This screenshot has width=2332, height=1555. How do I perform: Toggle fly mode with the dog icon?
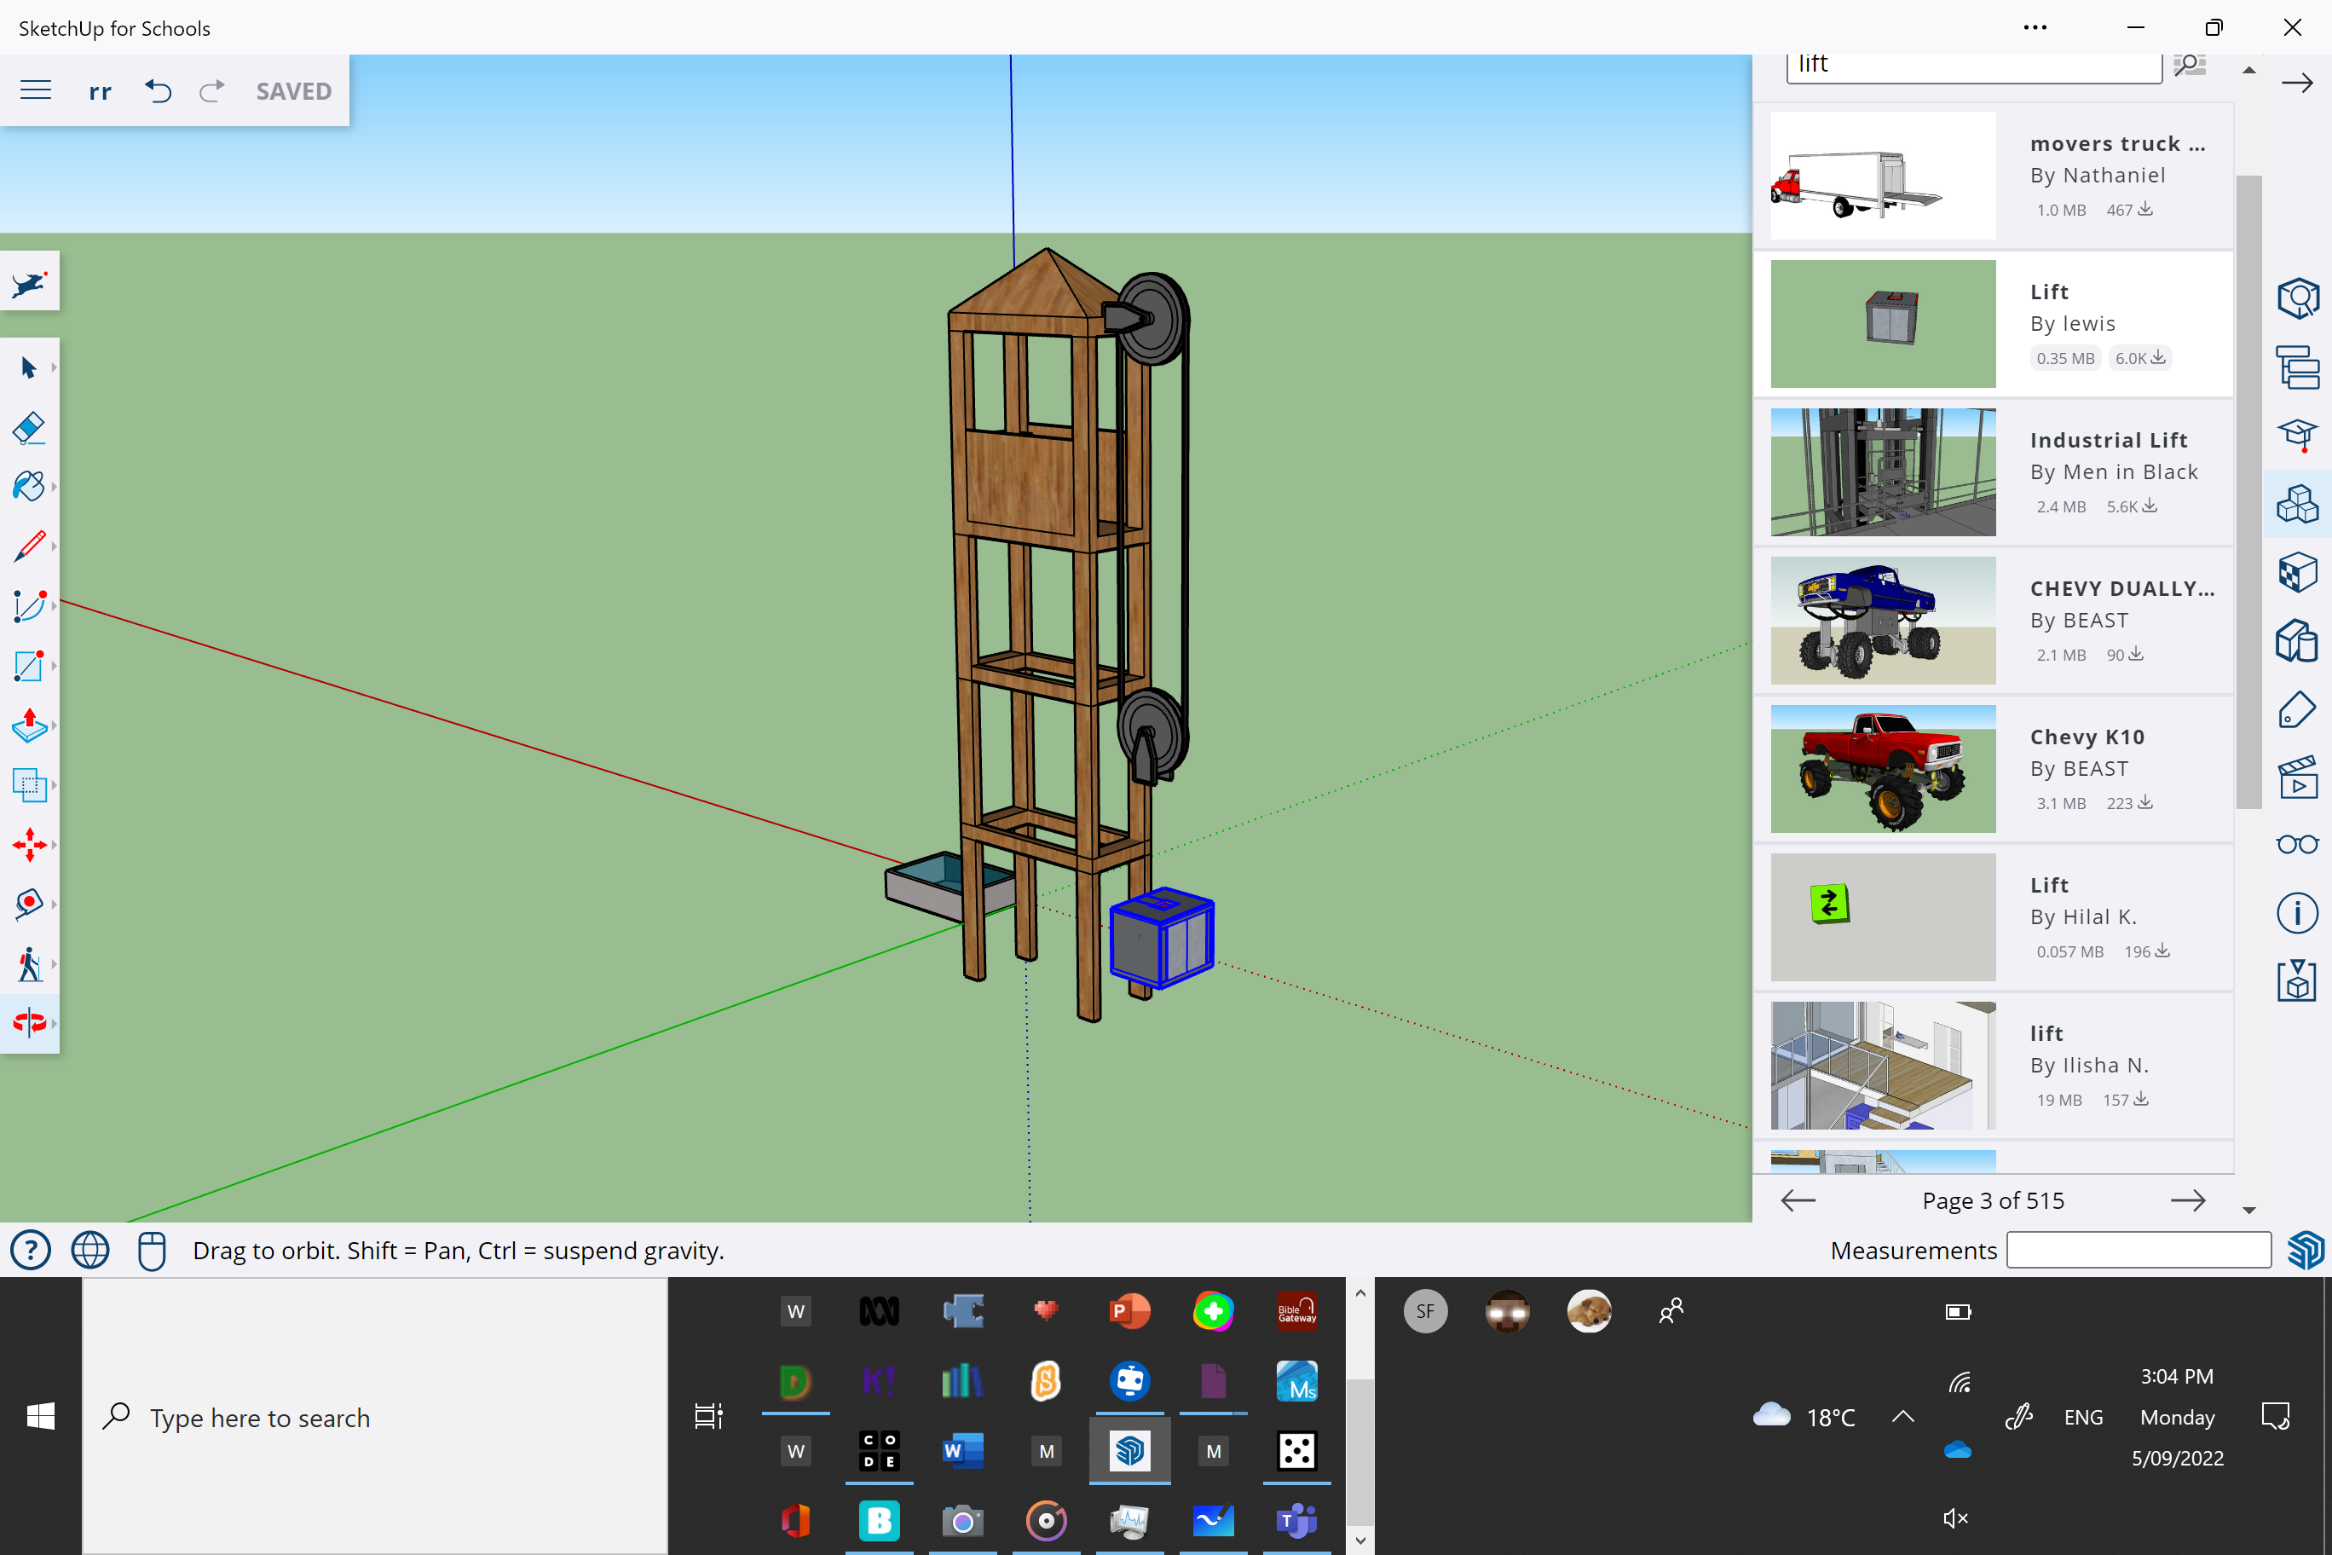(30, 281)
